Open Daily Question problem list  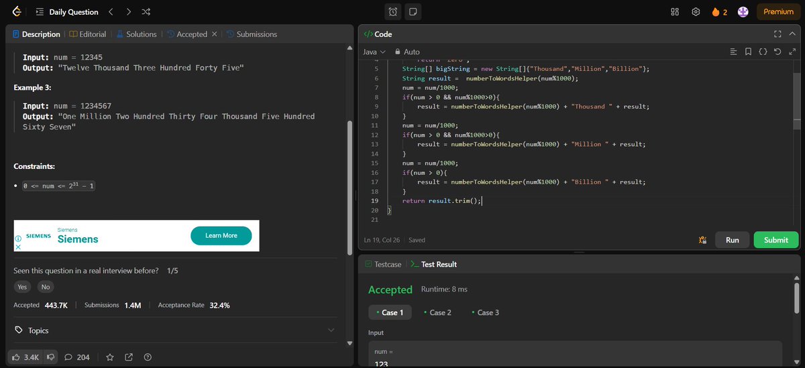[x=66, y=11]
